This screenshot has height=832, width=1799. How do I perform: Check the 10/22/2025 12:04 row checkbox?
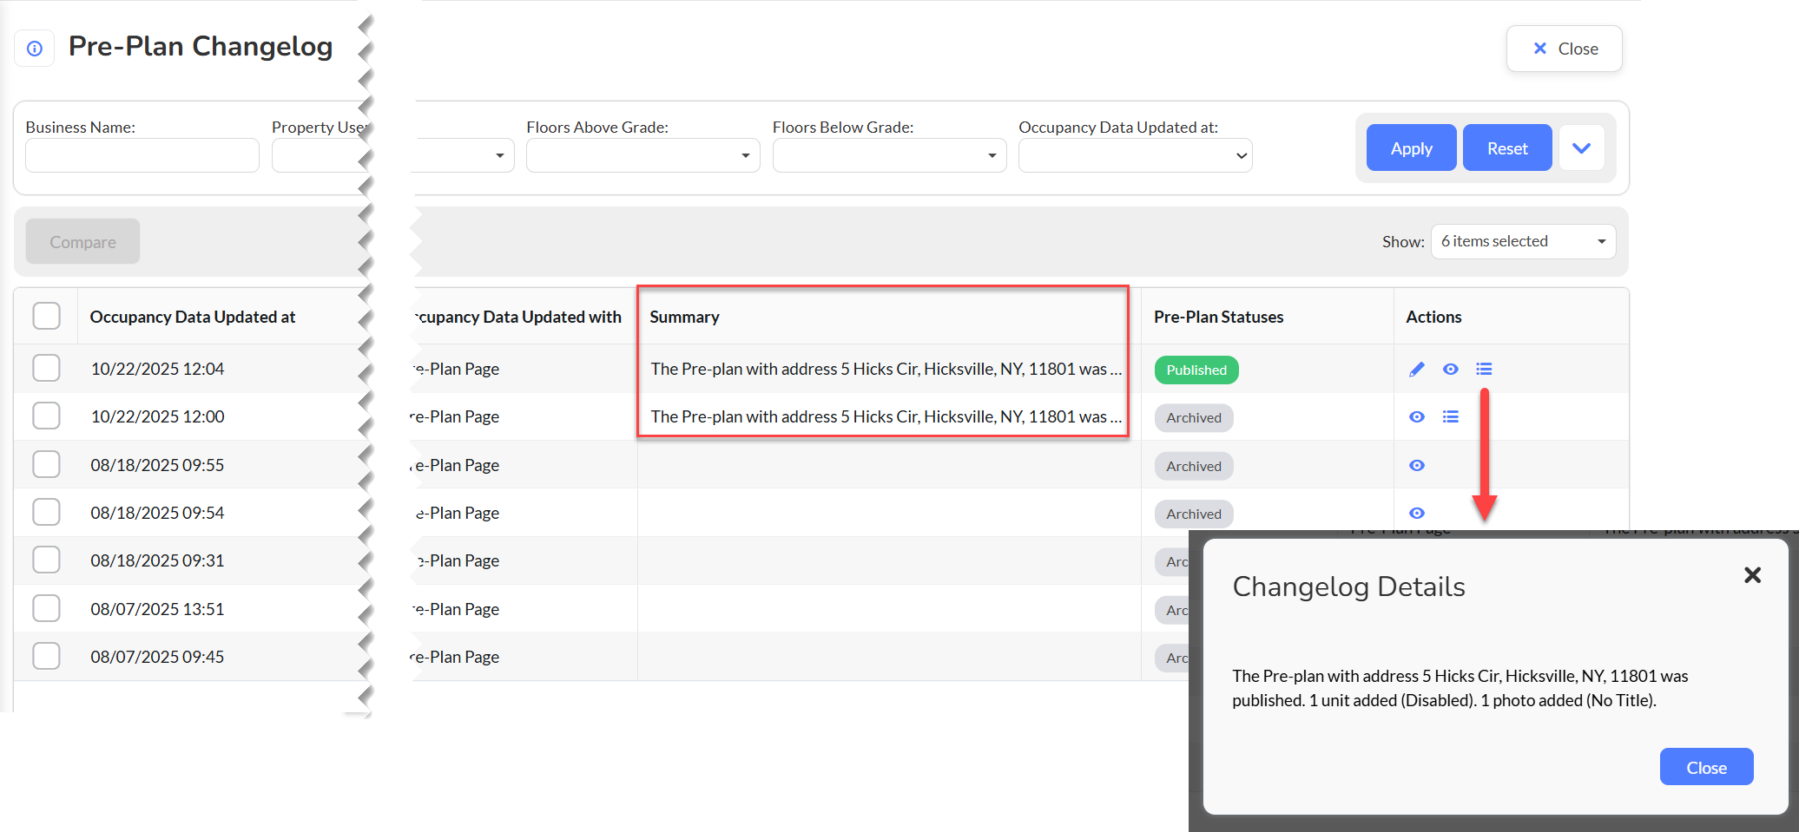coord(47,369)
